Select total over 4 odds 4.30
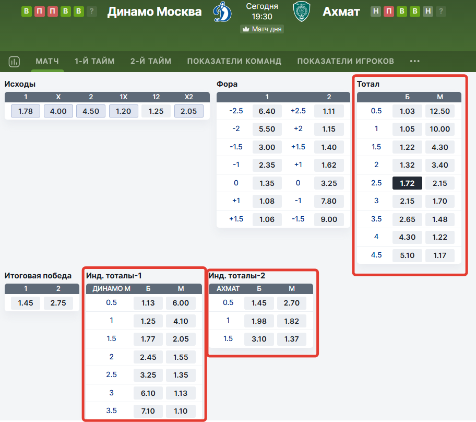476x422 pixels. tap(407, 237)
